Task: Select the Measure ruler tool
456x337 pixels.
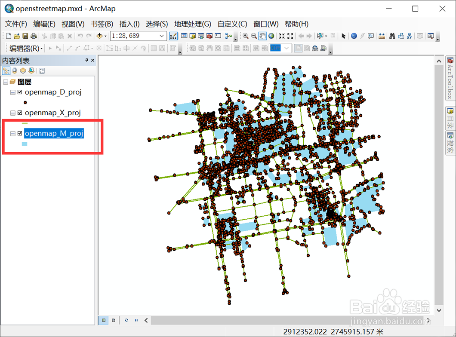Action: pos(382,36)
